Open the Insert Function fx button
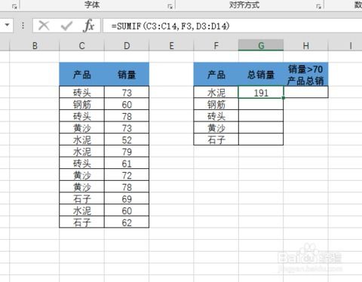This screenshot has width=362, height=282. pos(88,26)
